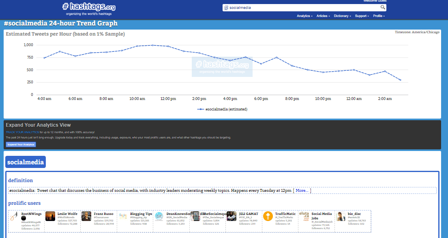Click bio_disc user avatar
This screenshot has width=448, height=238.
click(x=341, y=216)
